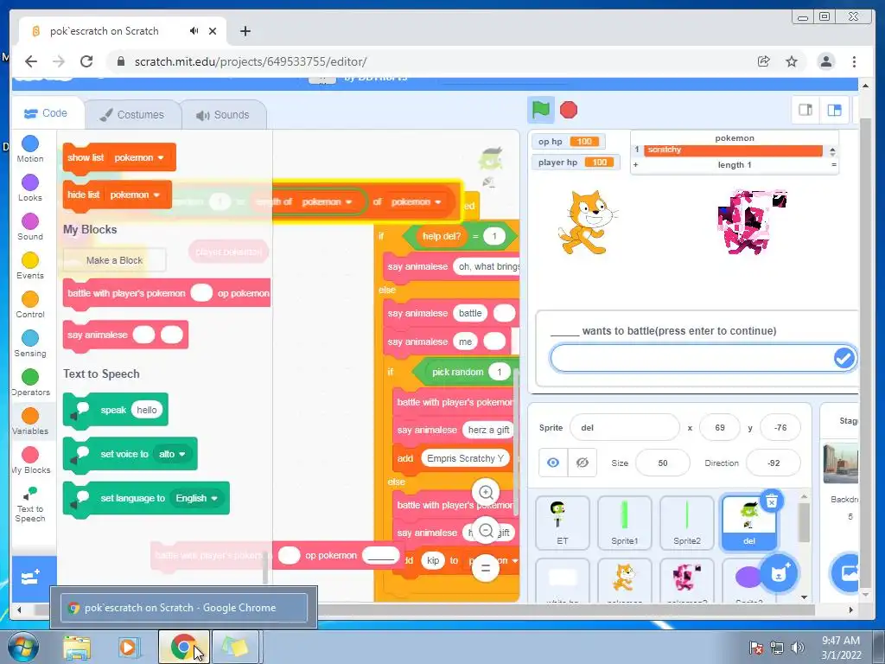The image size is (885, 664).
Task: Reset workspace zoom with equals button
Action: [486, 568]
